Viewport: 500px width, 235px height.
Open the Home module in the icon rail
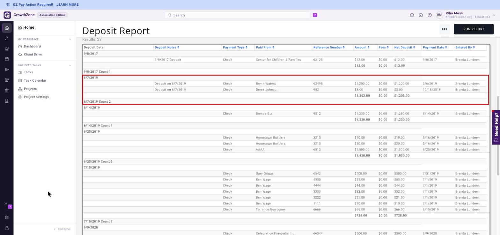(x=7, y=28)
